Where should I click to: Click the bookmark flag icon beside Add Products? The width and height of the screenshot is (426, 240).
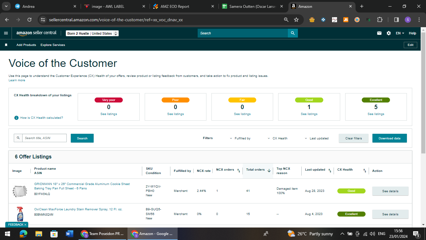point(6,45)
